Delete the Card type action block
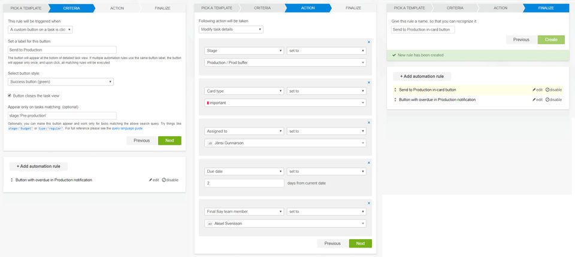The height and width of the screenshot is (257, 575). (368, 82)
